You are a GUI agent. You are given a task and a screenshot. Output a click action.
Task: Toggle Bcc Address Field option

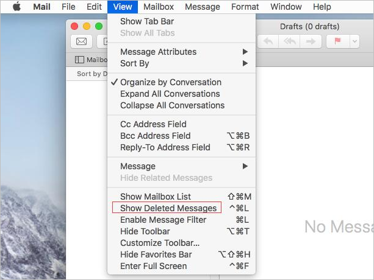click(155, 136)
